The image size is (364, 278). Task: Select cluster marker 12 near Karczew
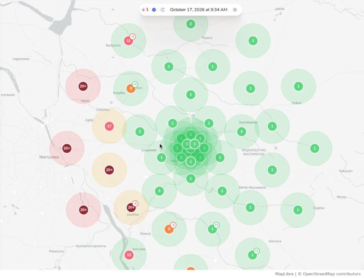pos(129,255)
